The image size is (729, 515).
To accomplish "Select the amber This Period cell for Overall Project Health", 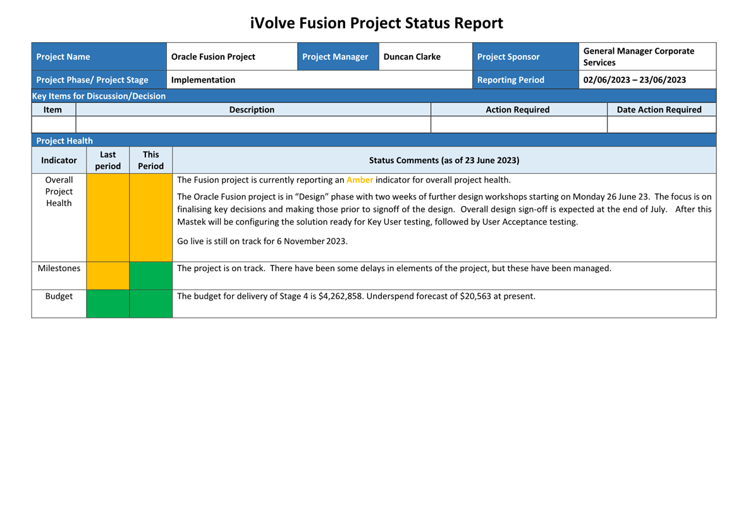I will click(150, 218).
